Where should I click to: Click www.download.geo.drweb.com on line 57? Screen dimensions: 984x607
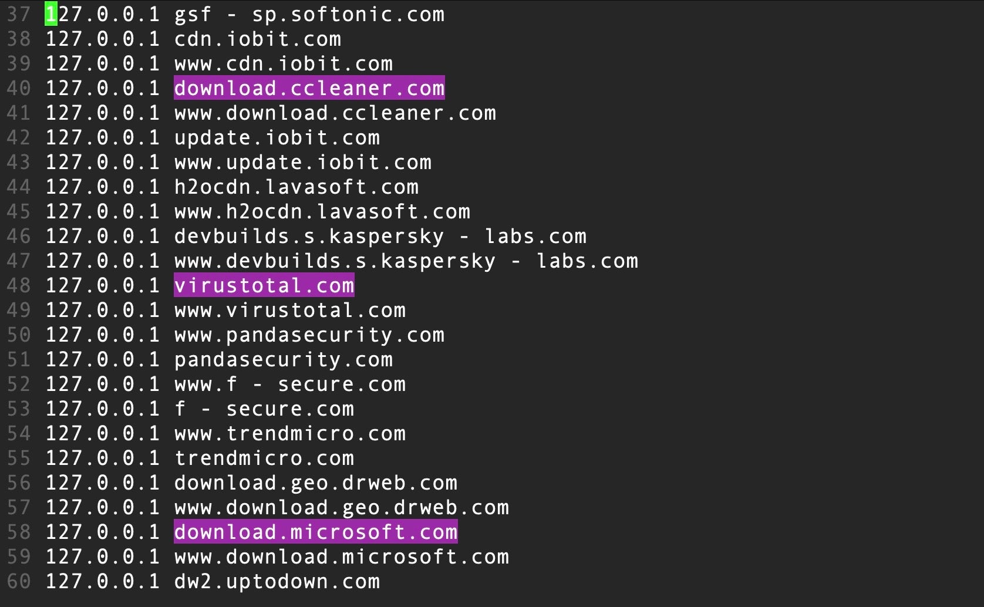coord(342,507)
